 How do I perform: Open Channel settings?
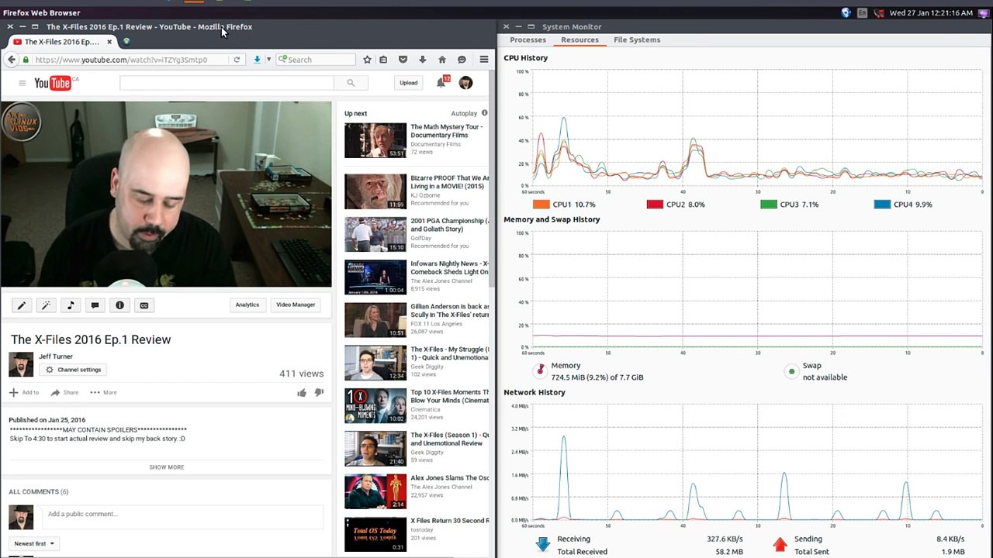coord(74,370)
